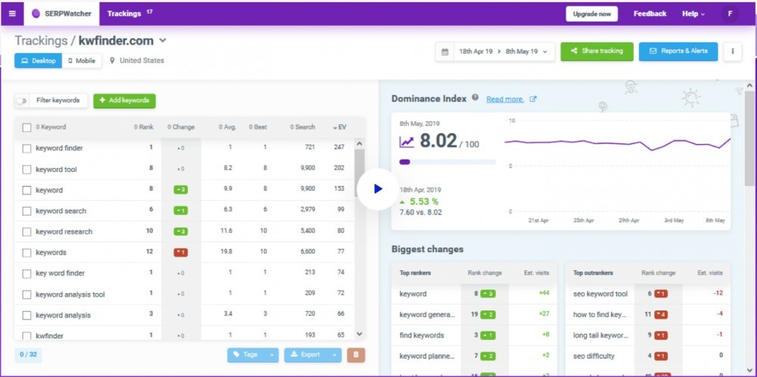Check the 'keyword research' row checkbox
757x377 pixels.
click(x=27, y=232)
